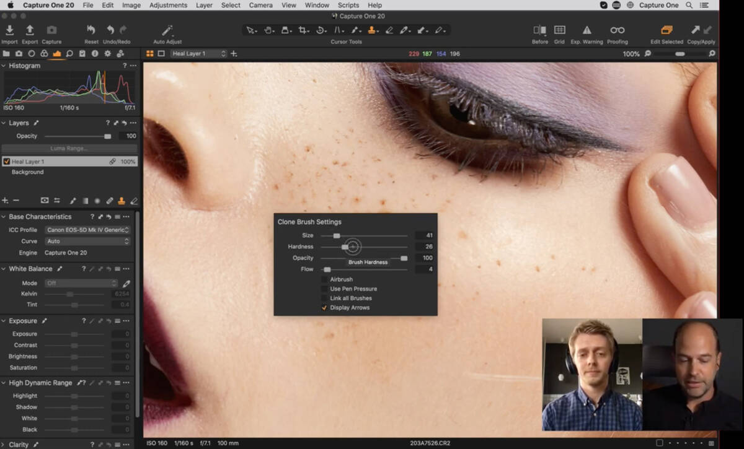
Task: Click the Export icon in toolbar
Action: pyautogui.click(x=30, y=30)
